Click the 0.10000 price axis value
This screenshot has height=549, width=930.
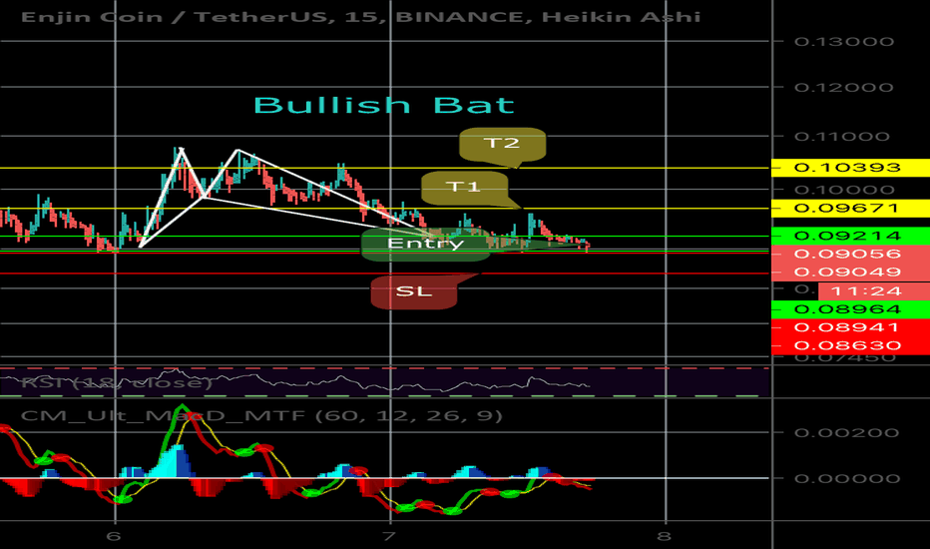(x=844, y=190)
